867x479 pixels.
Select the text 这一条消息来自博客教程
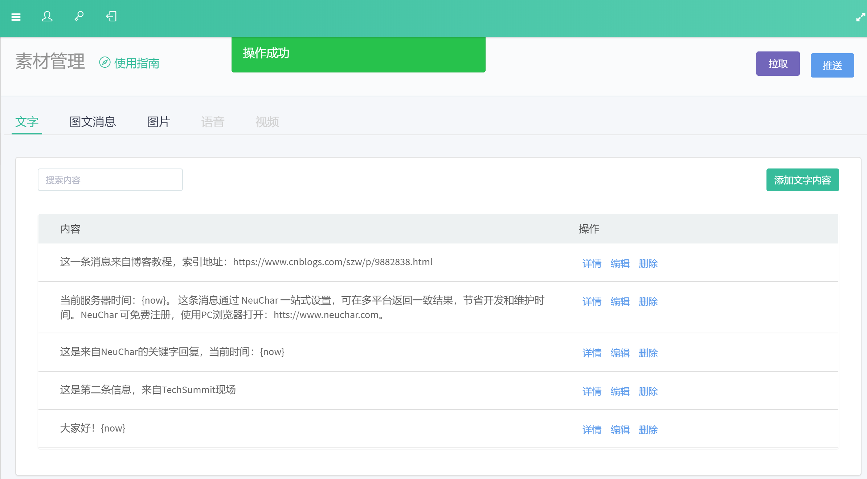(116, 262)
